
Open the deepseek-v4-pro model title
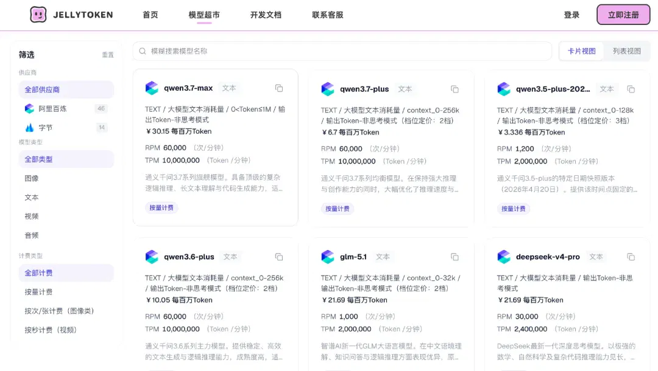(548, 257)
